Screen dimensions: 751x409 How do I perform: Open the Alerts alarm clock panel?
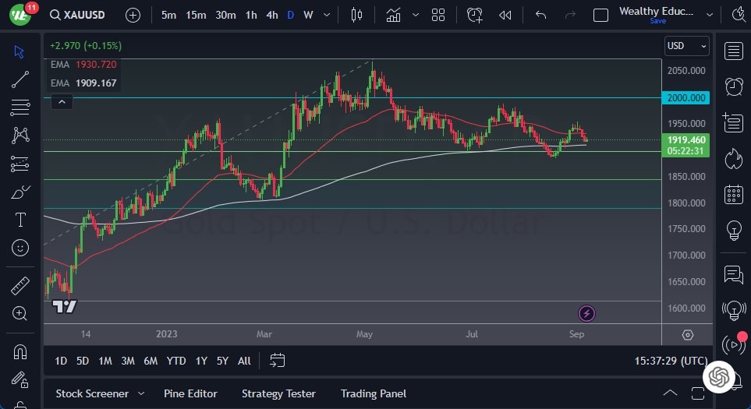point(733,86)
